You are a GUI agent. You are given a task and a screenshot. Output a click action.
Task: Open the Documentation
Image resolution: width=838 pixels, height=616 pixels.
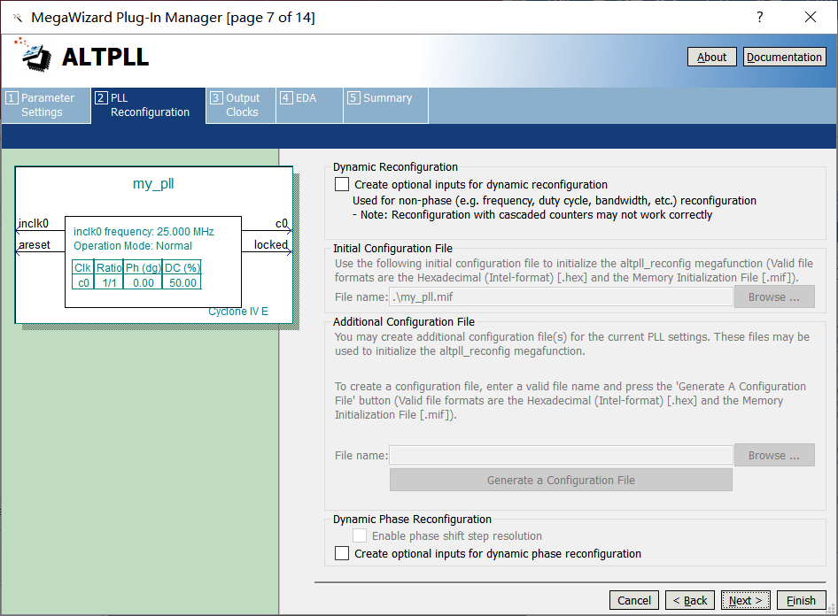[x=784, y=57]
